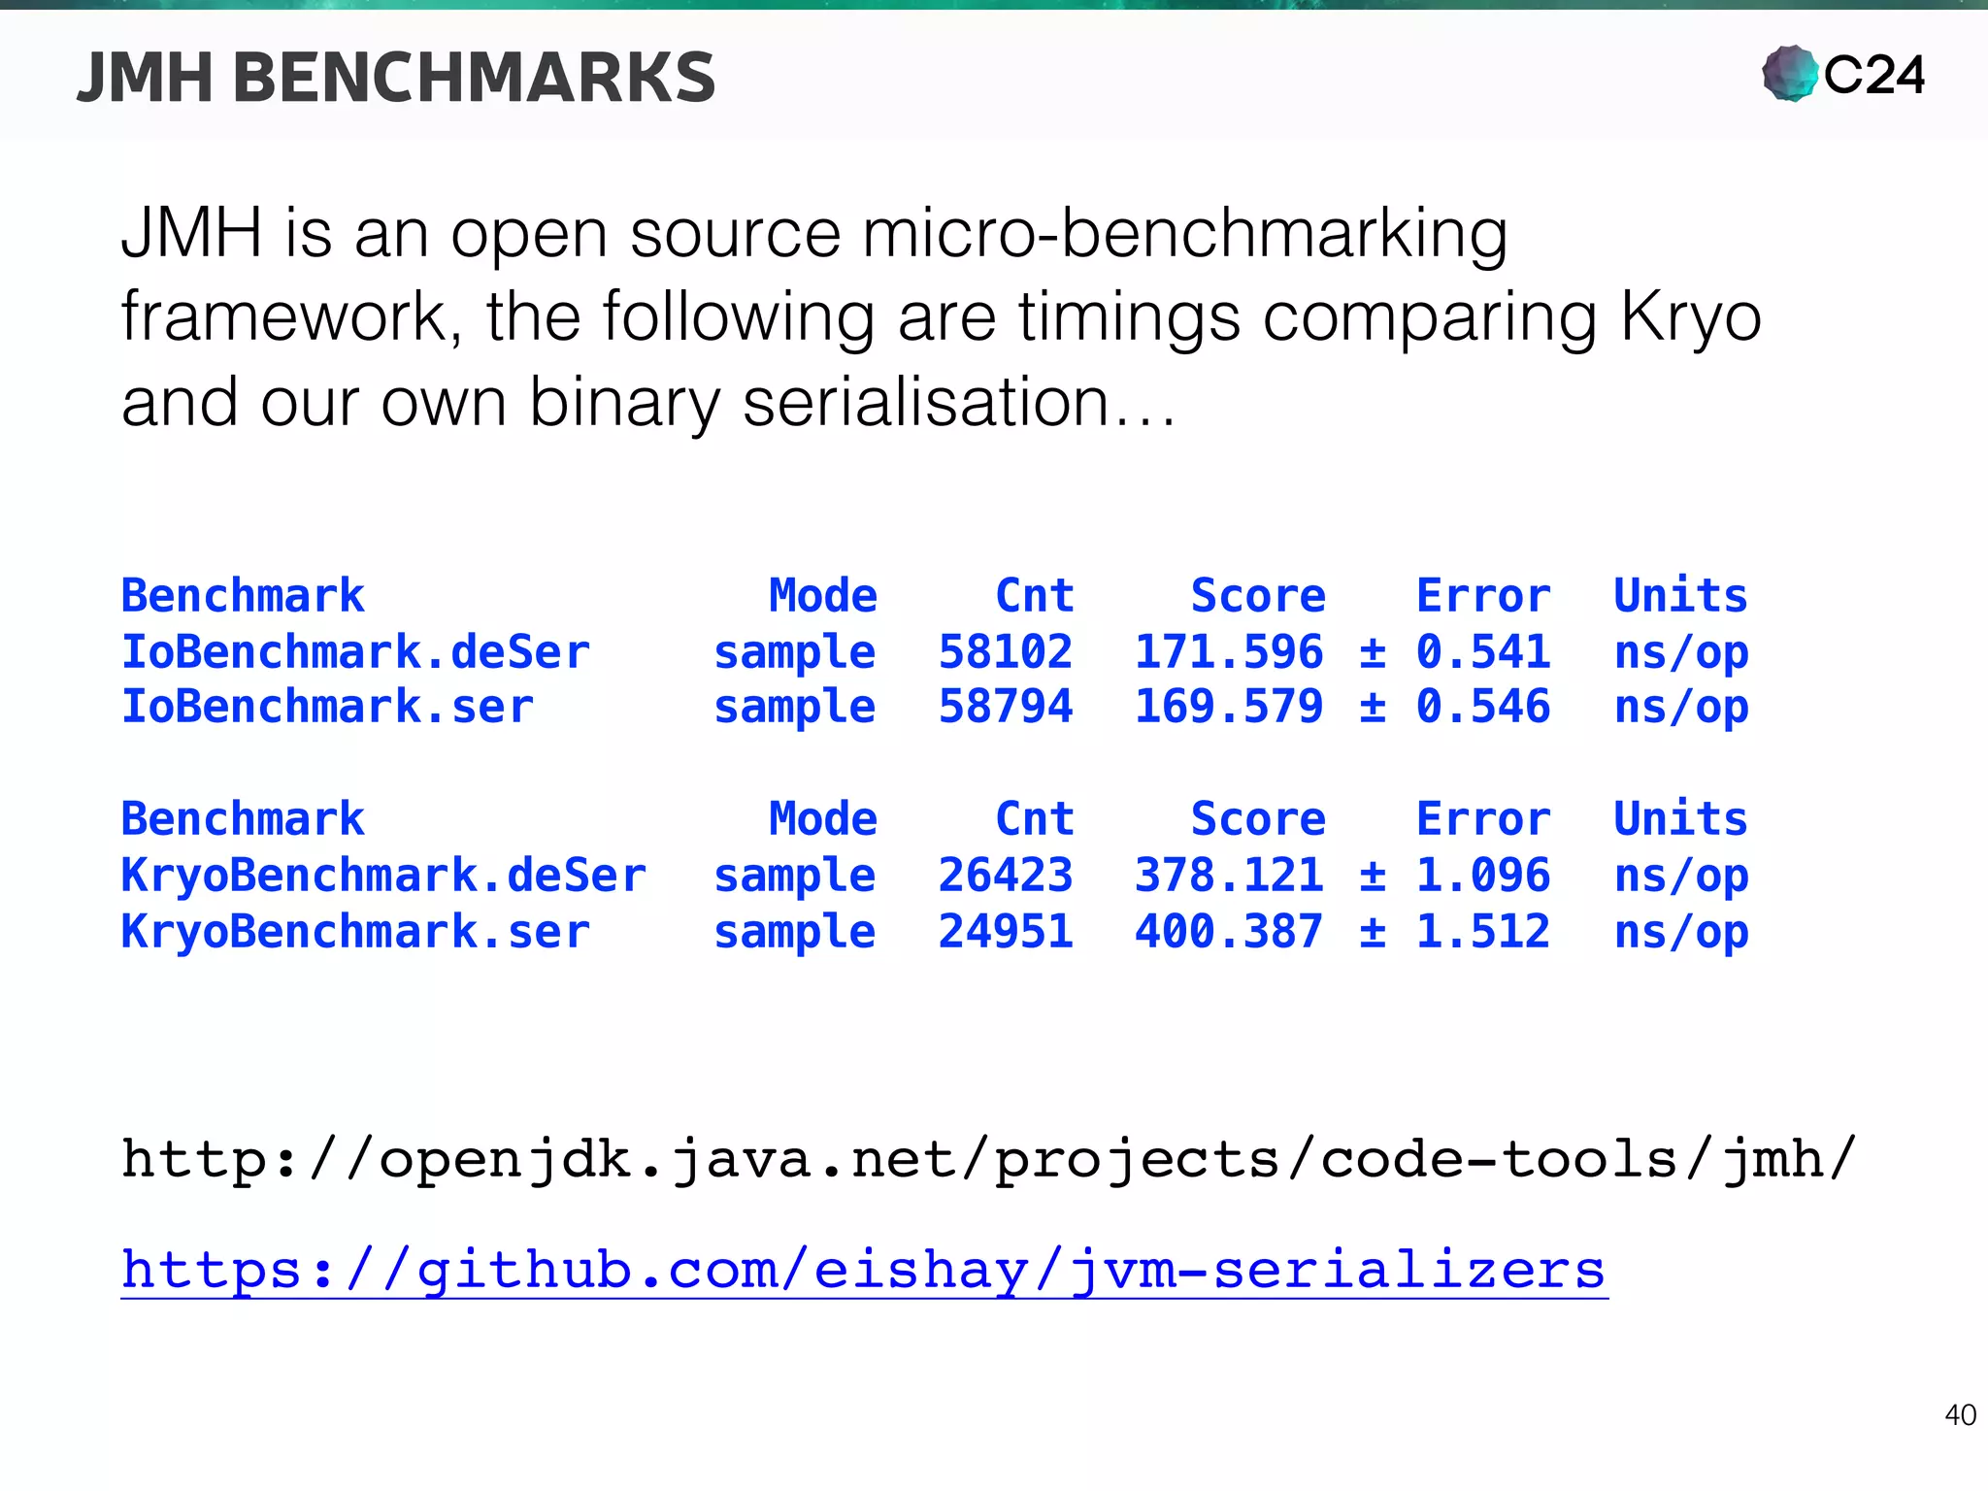This screenshot has height=1491, width=1988.
Task: Click the IoBenchmark.deSer row name
Action: (x=355, y=651)
